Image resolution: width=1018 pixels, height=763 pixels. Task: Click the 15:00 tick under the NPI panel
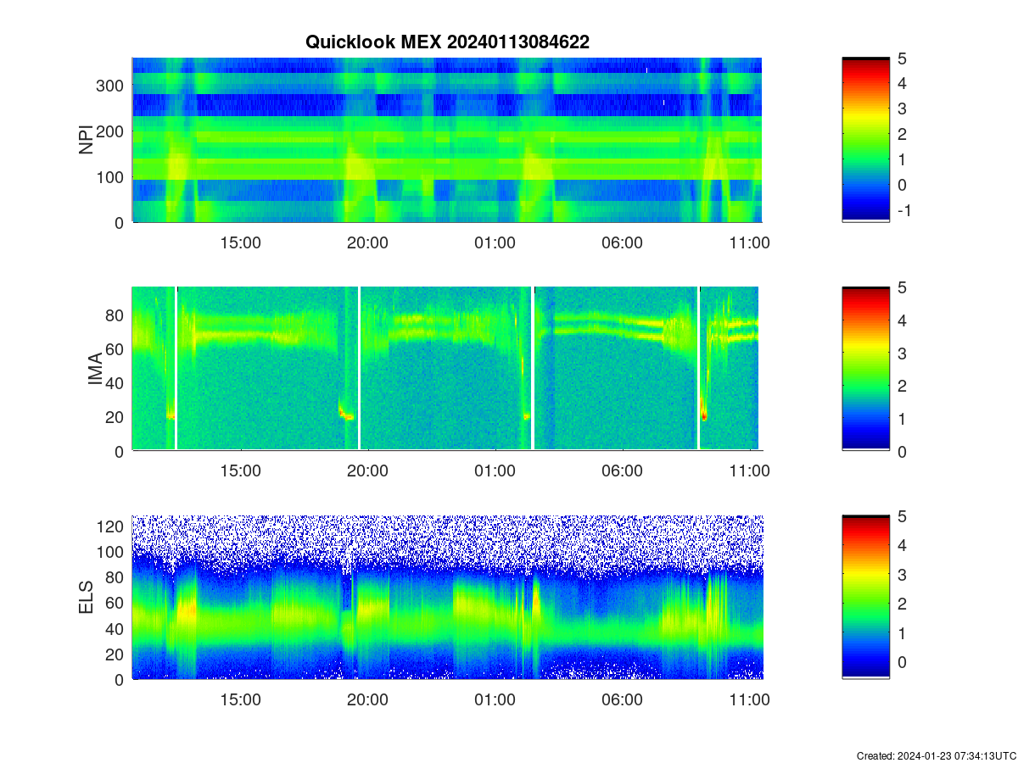coord(240,242)
